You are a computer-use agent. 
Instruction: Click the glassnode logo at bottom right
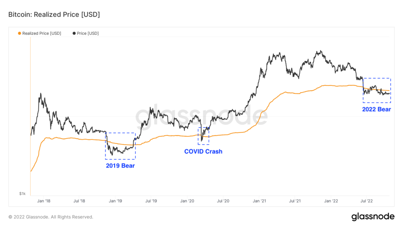point(373,216)
